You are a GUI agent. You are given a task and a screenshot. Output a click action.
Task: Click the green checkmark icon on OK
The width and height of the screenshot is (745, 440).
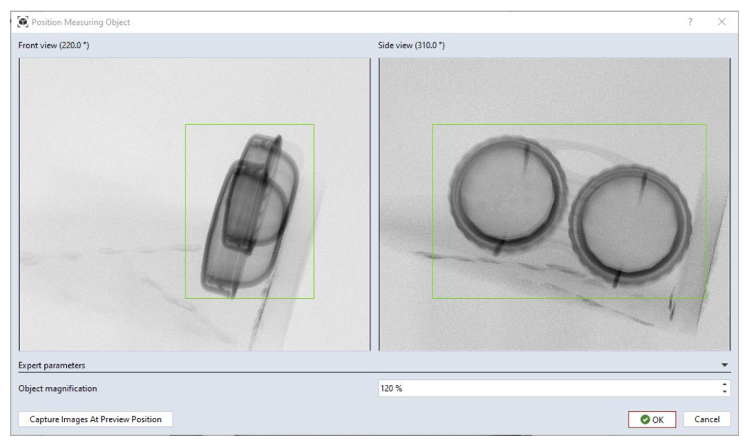pos(644,419)
